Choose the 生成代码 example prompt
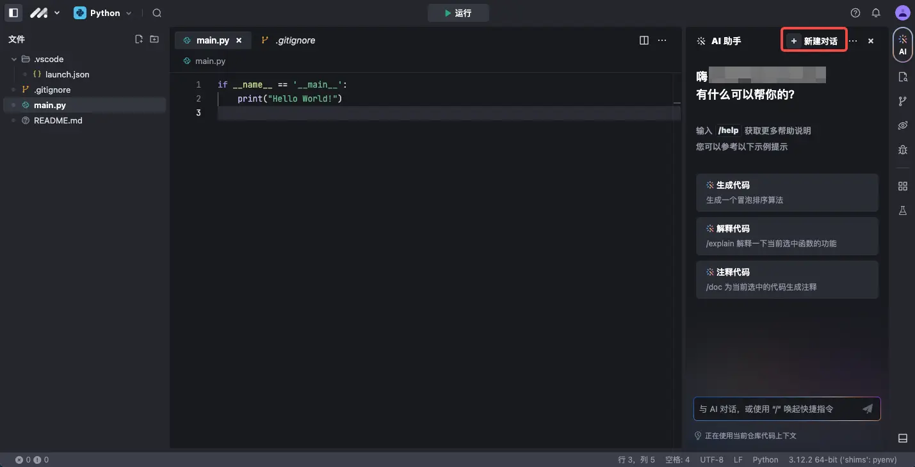915x467 pixels. 787,192
